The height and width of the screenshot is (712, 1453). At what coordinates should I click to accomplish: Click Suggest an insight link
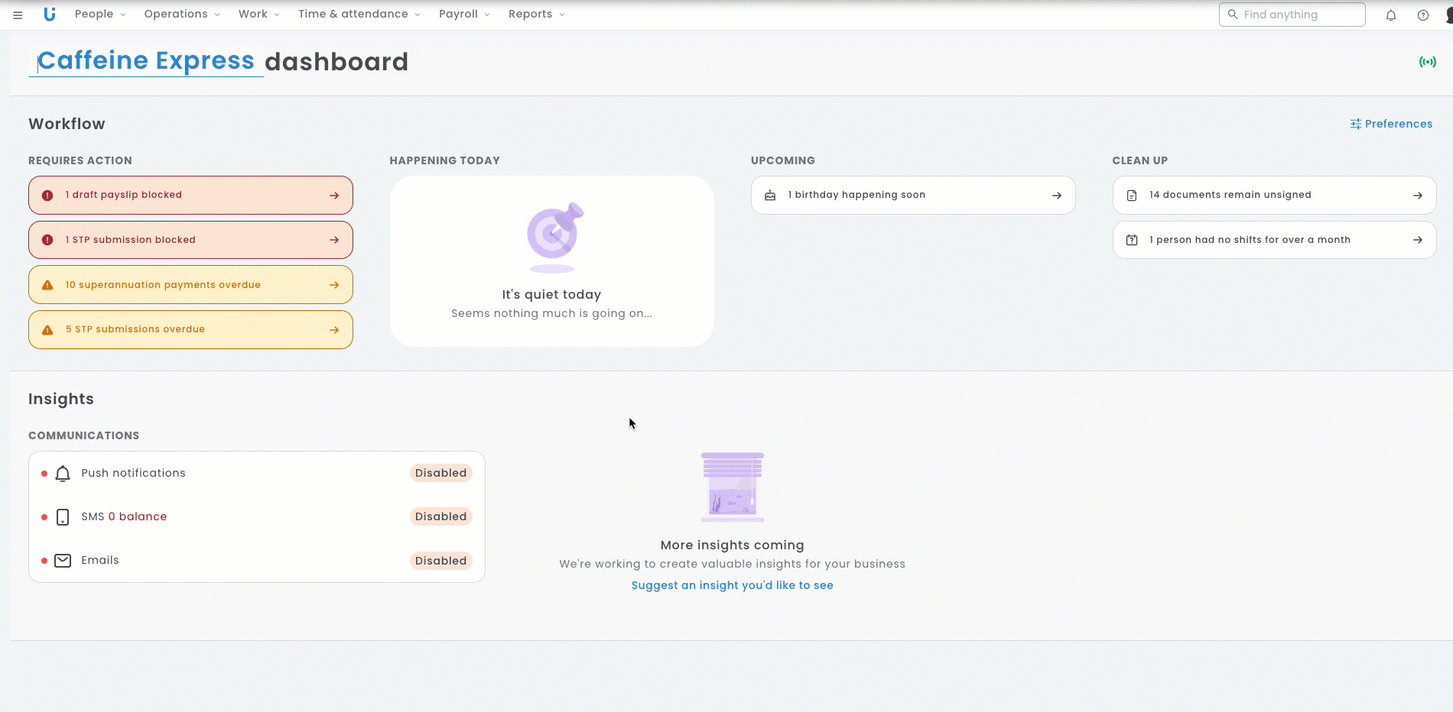tap(732, 585)
